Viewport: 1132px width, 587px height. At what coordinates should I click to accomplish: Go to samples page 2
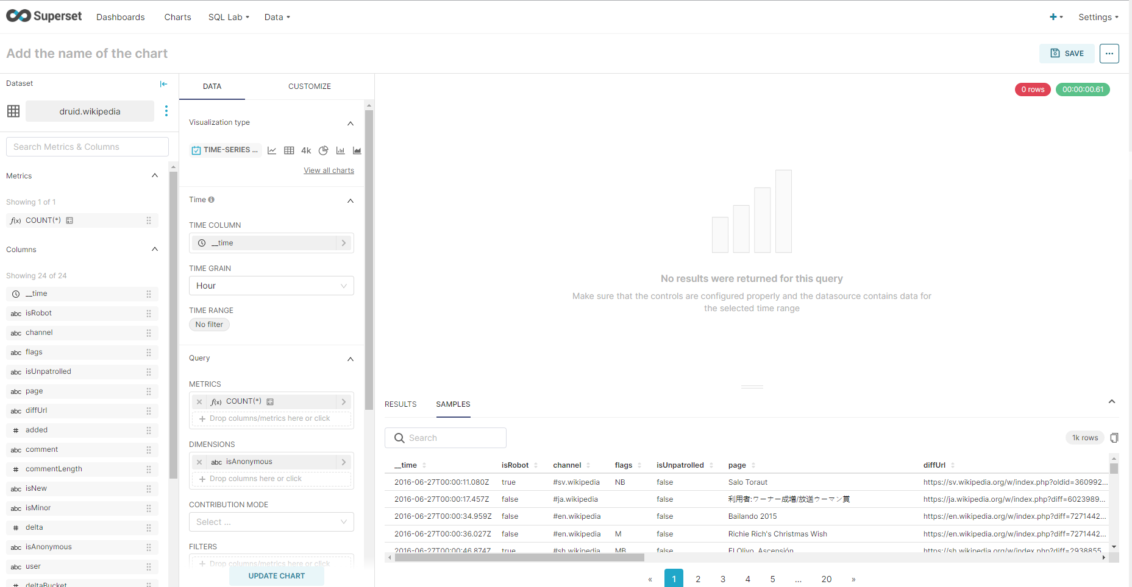coord(698,579)
